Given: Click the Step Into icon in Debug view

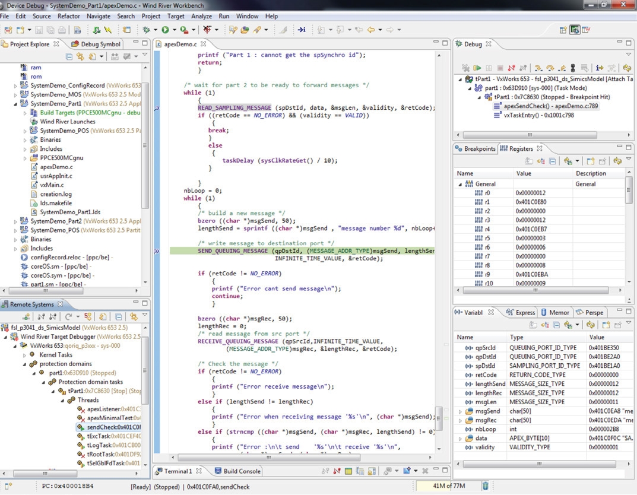Looking at the screenshot, I should click(538, 68).
